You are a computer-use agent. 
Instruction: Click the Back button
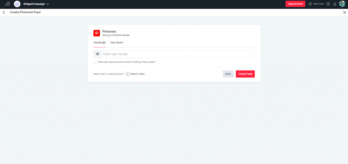pyautogui.click(x=228, y=74)
